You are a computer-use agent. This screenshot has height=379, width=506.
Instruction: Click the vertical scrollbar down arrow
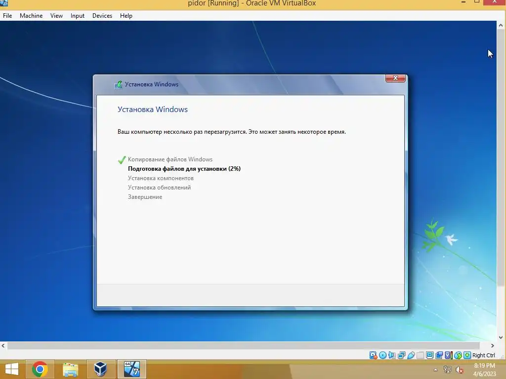[501, 338]
